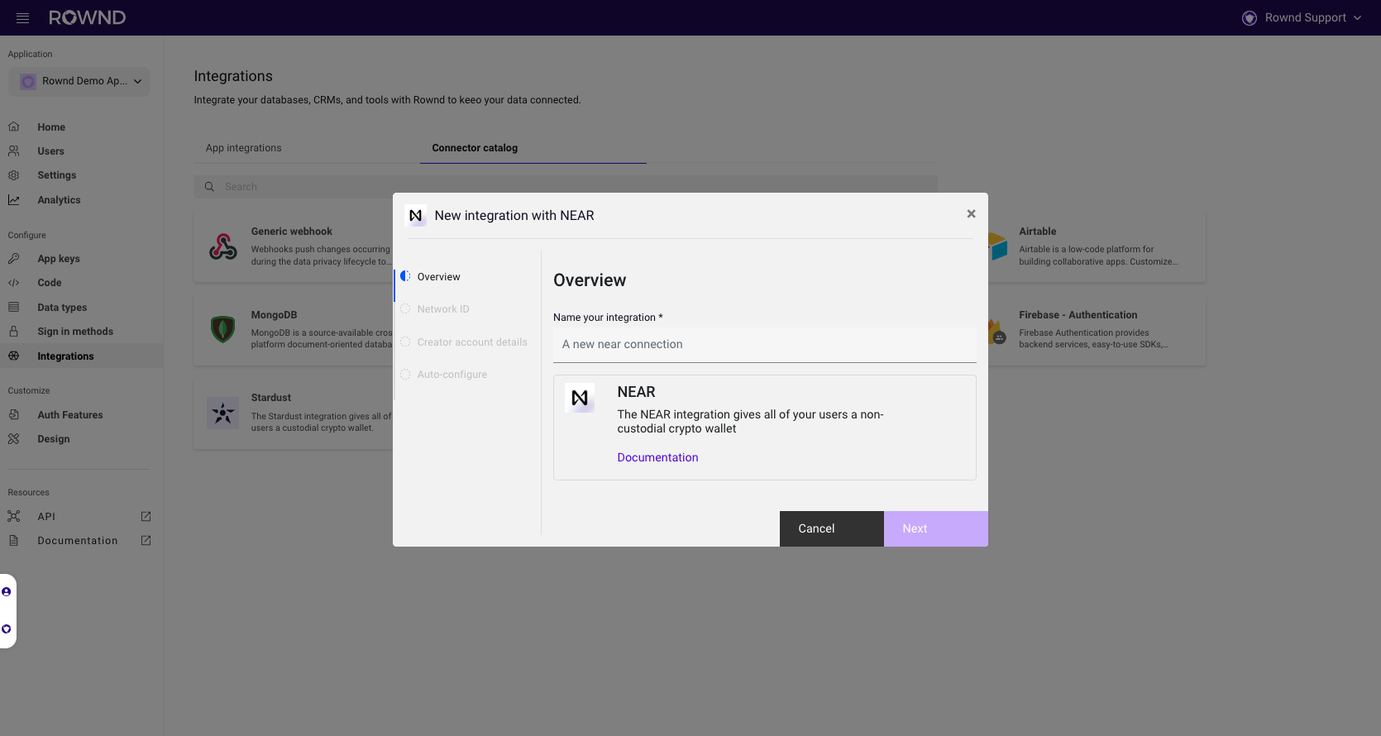The image size is (1381, 736).
Task: Click the API sidebar icon
Action: click(14, 516)
